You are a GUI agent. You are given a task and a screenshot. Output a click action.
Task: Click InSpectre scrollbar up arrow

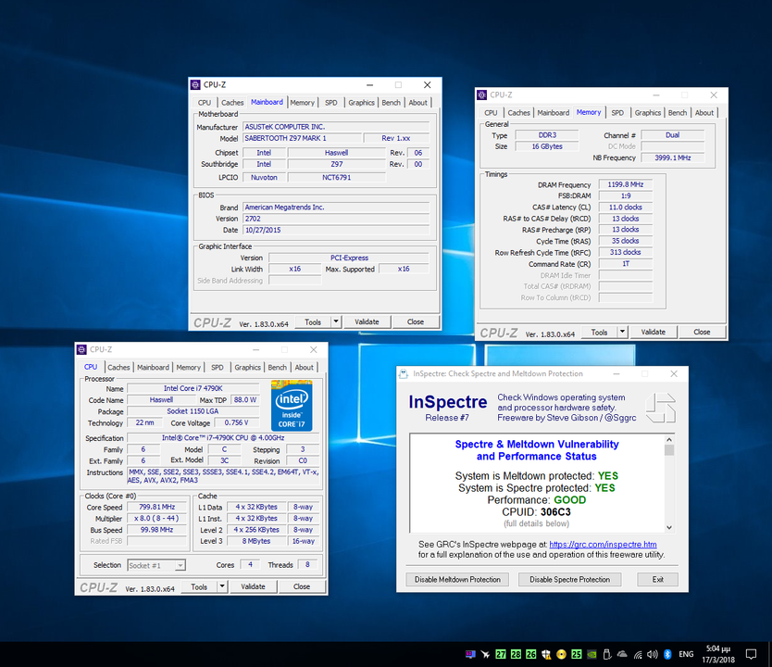(669, 439)
